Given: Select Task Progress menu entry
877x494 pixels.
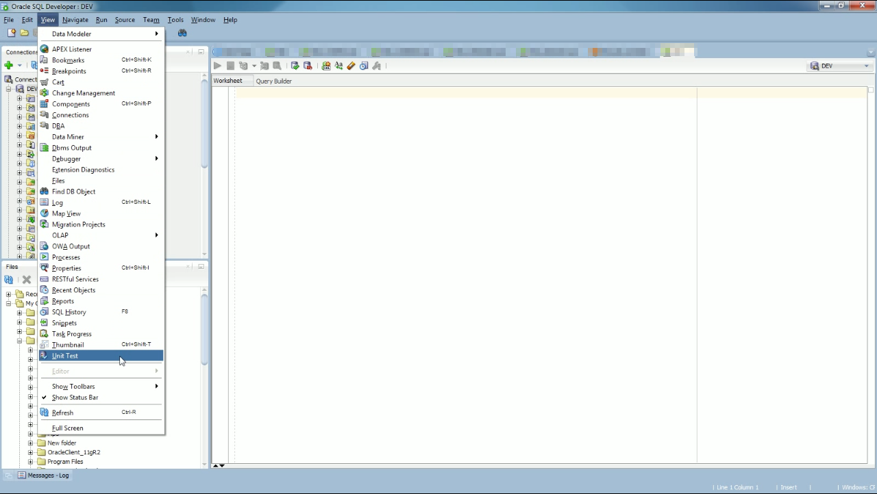Looking at the screenshot, I should point(101,334).
